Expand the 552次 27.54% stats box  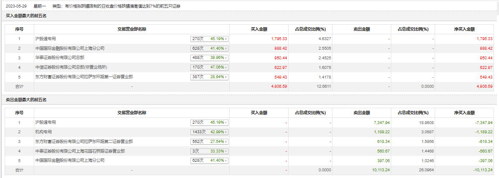[x=209, y=141]
